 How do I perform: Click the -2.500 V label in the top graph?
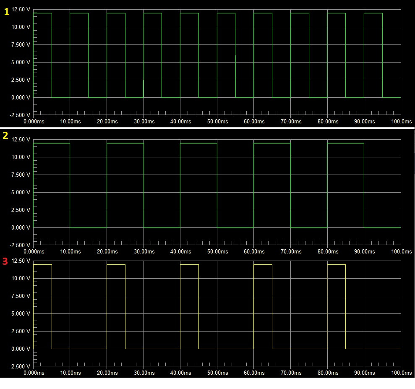(20, 115)
